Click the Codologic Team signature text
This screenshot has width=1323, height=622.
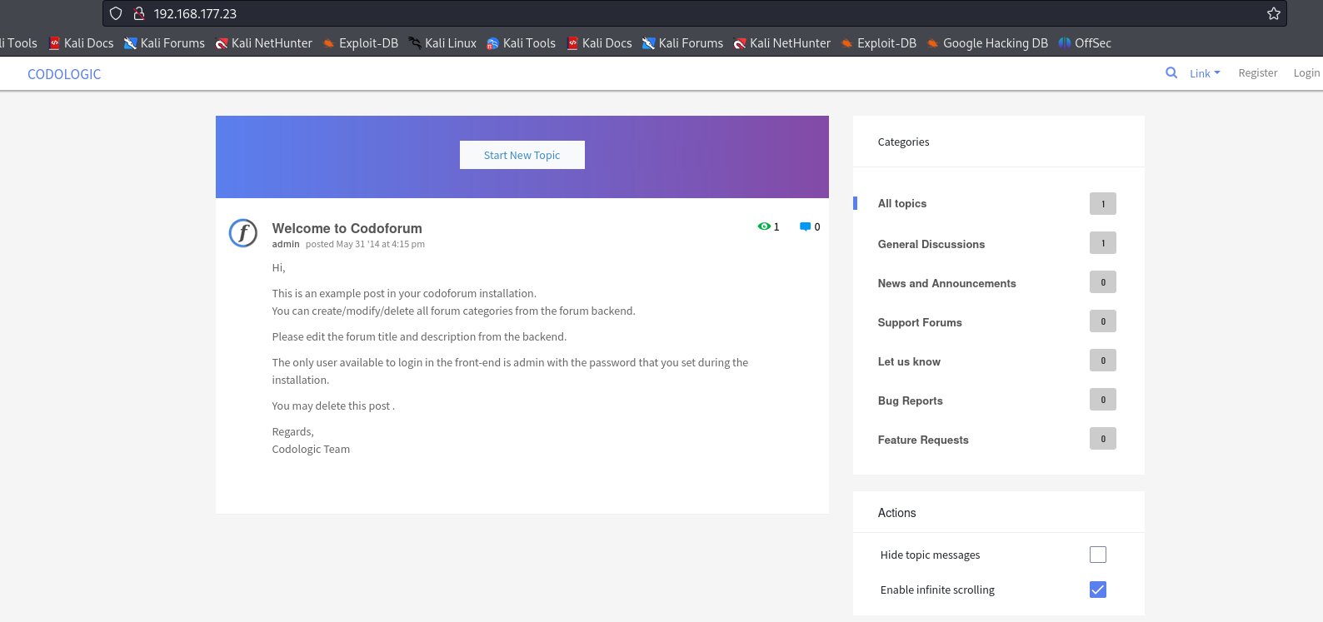click(x=311, y=449)
